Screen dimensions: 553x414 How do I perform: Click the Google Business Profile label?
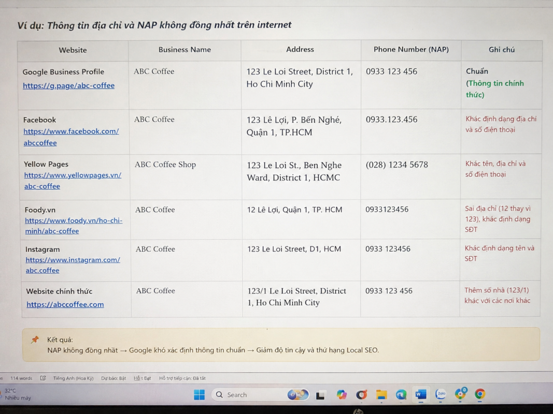tap(63, 72)
